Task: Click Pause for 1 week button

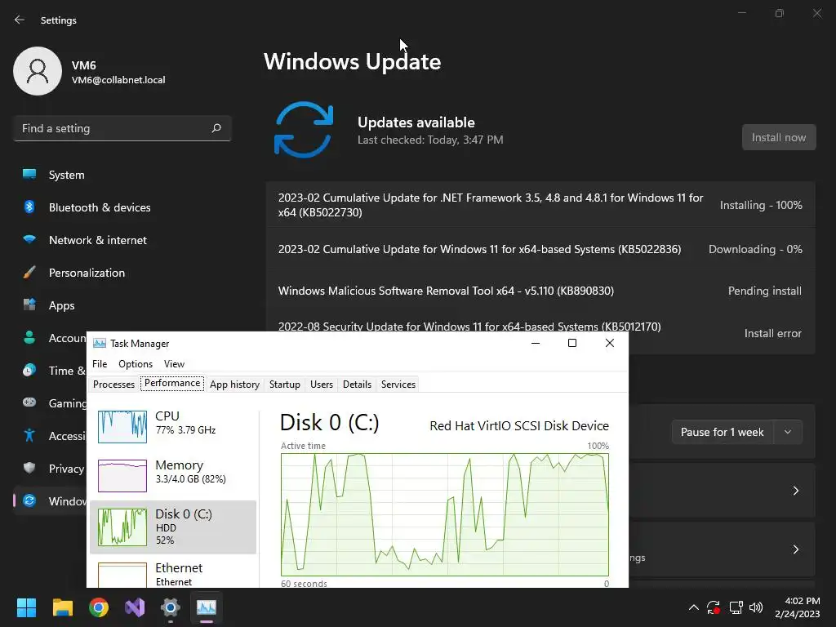Action: tap(722, 432)
